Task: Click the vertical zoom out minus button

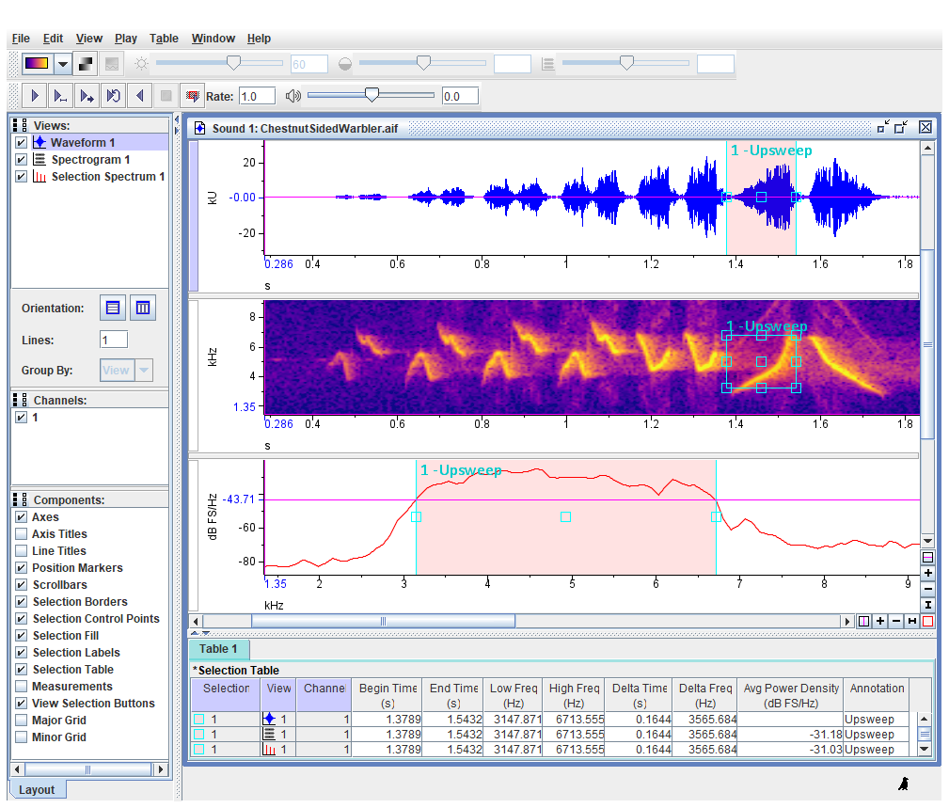Action: [927, 588]
